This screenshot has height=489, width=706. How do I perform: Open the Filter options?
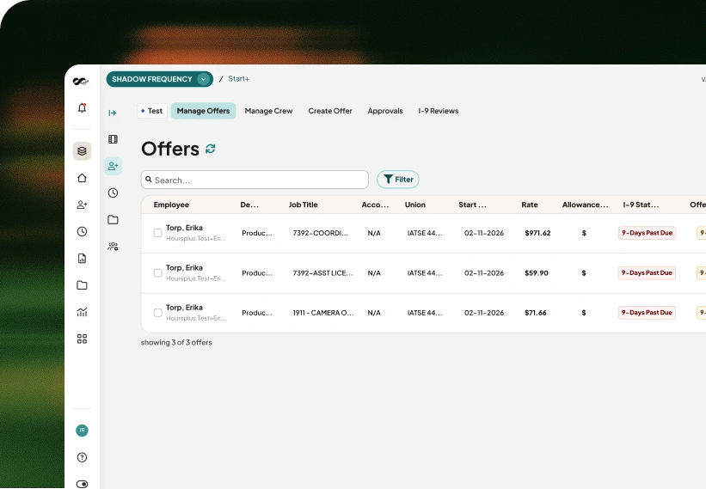tap(398, 179)
